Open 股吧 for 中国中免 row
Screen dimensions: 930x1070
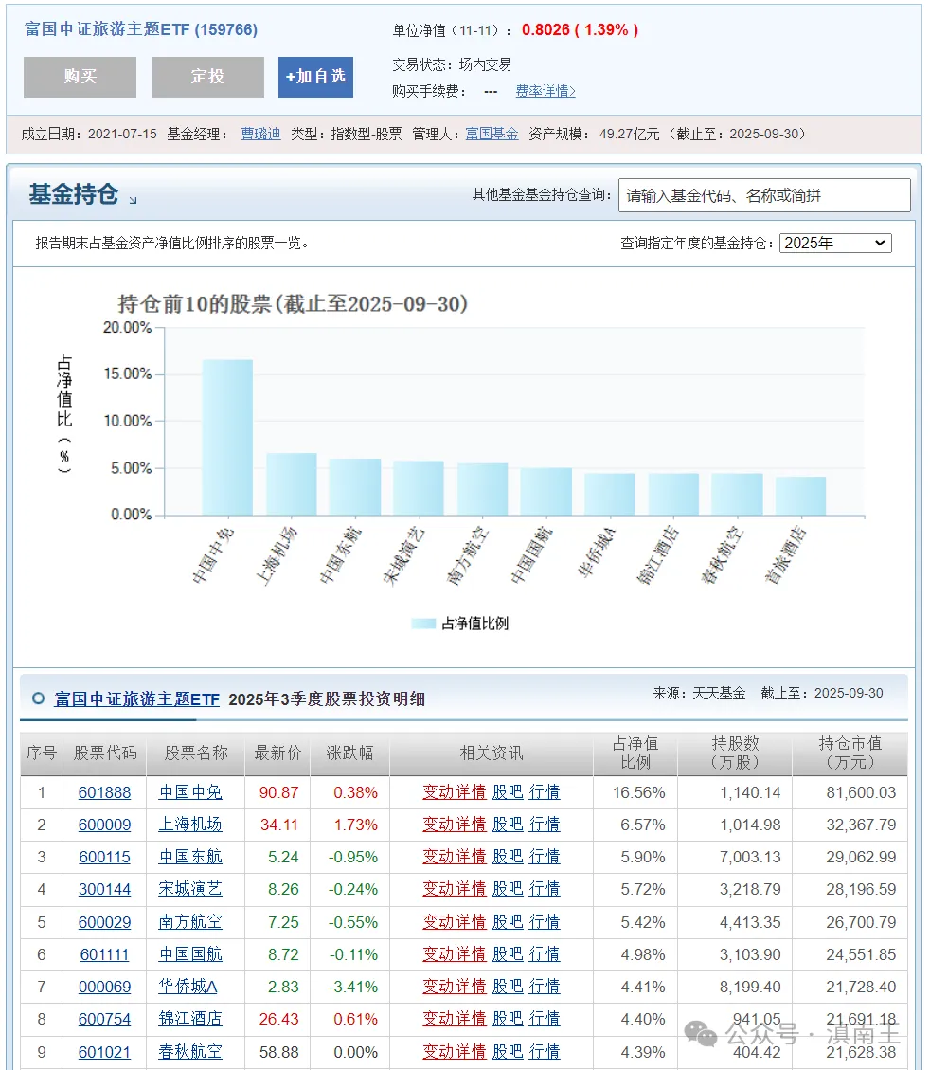508,792
